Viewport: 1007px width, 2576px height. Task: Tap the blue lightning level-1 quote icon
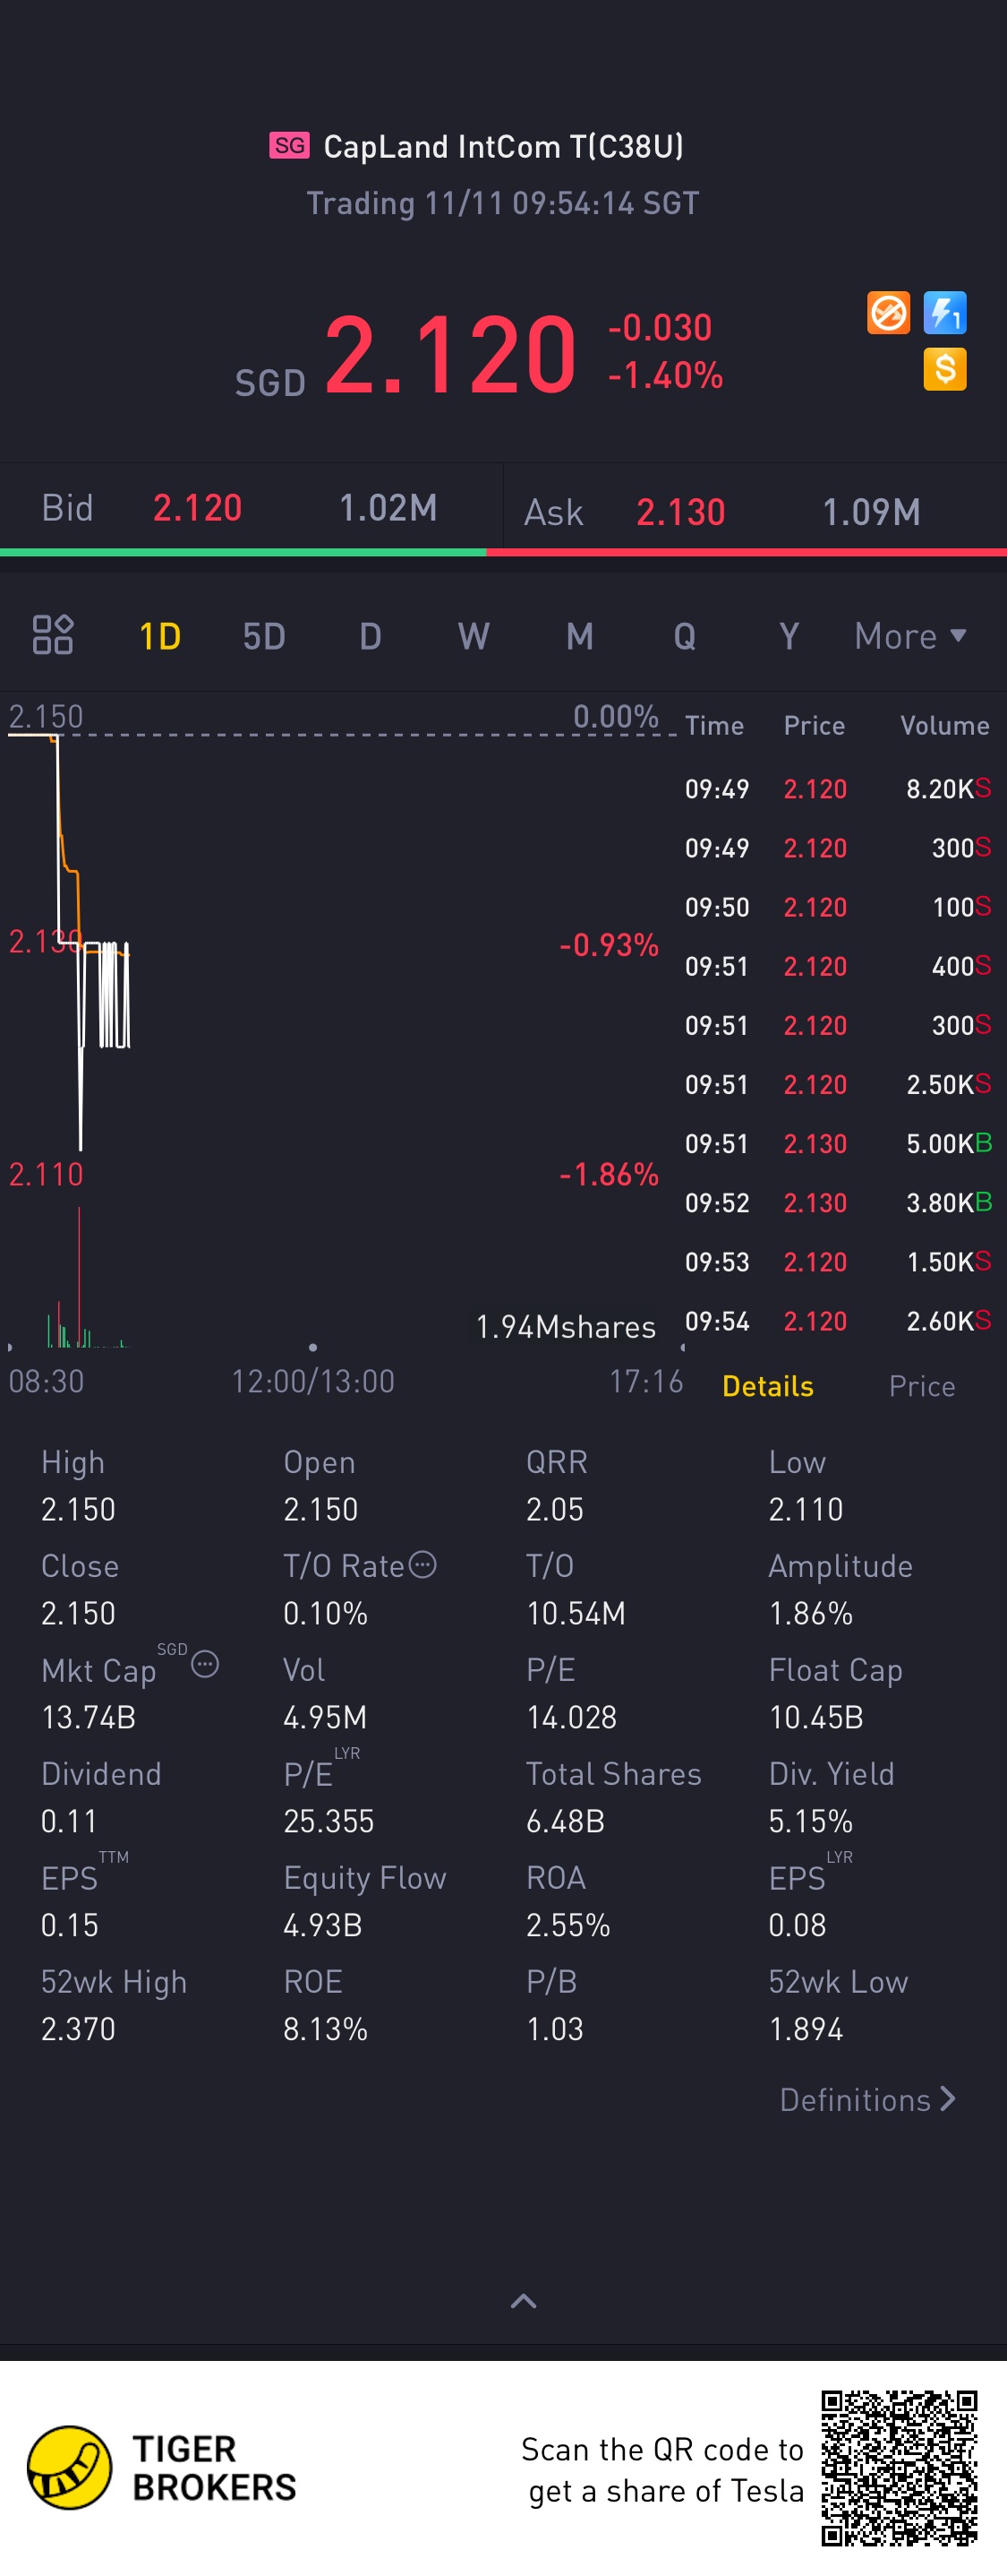[945, 313]
